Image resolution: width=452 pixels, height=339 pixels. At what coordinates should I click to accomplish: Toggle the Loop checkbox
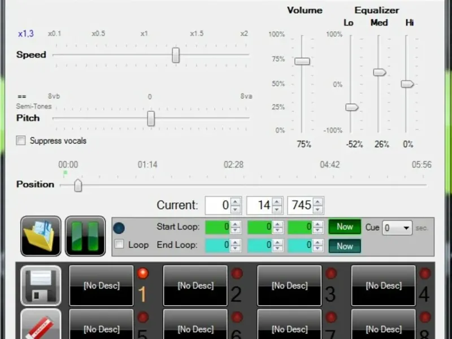pyautogui.click(x=119, y=244)
